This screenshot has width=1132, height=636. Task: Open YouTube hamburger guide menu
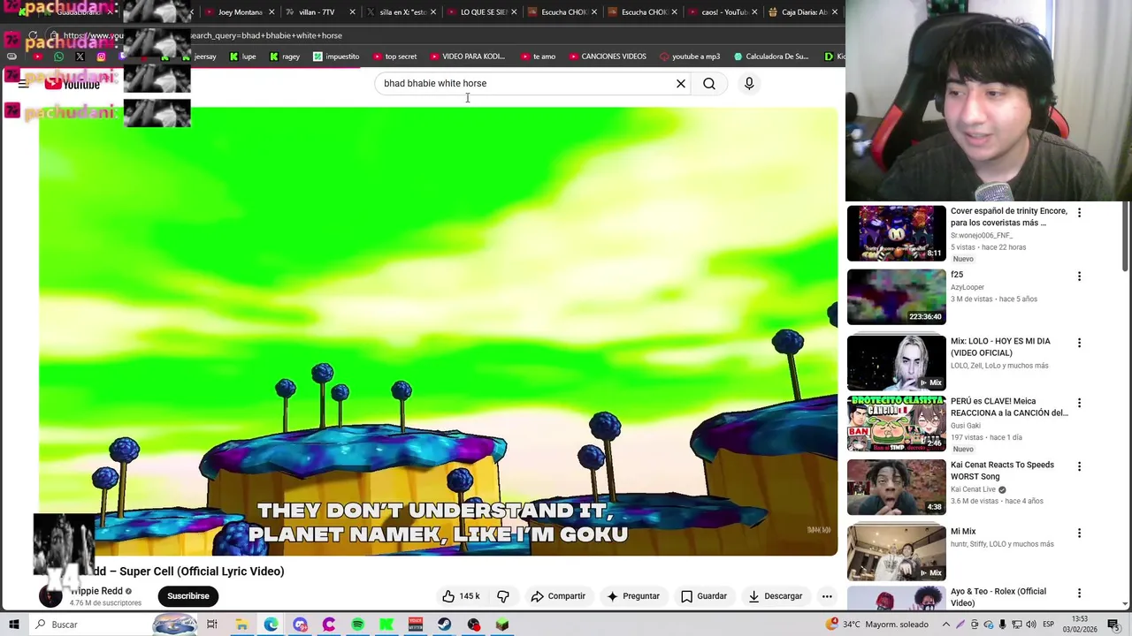24,84
